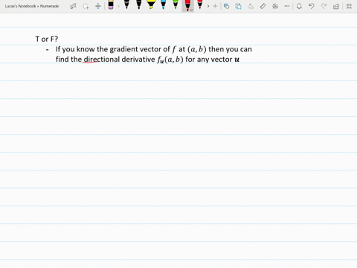This screenshot has height=268, width=357.
Task: Choose the Insert Space tool
Action: (98, 6)
